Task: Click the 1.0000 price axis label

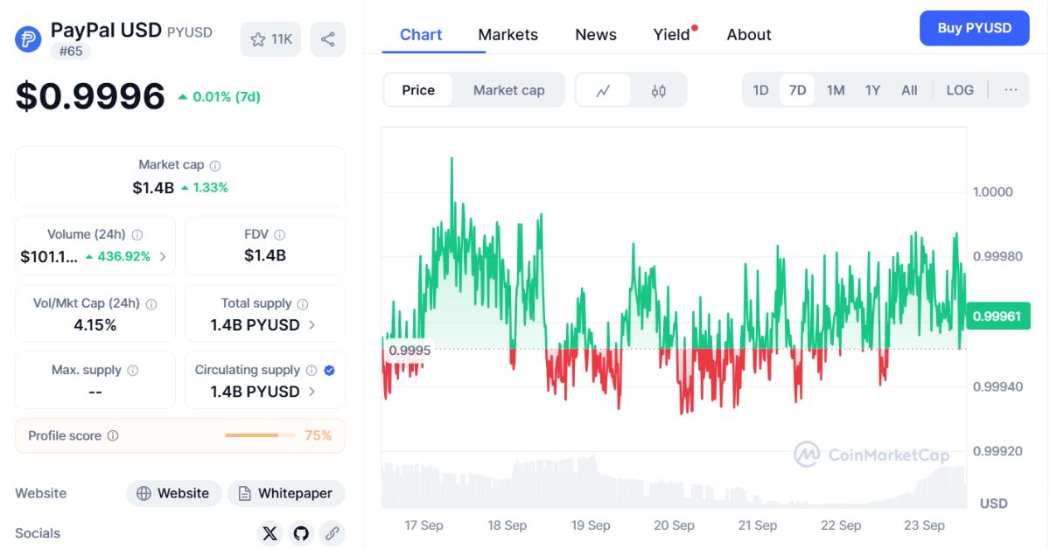Action: click(993, 192)
